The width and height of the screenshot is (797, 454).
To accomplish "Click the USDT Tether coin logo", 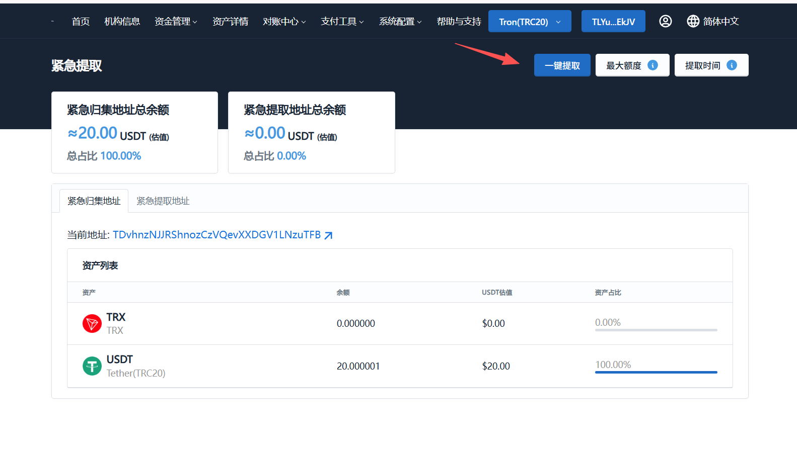I will point(92,366).
